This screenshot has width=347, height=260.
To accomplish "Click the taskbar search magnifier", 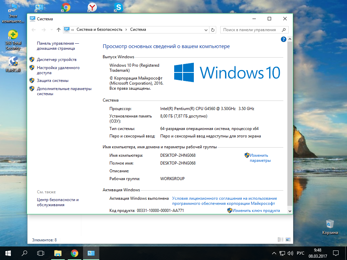I will tap(24, 253).
